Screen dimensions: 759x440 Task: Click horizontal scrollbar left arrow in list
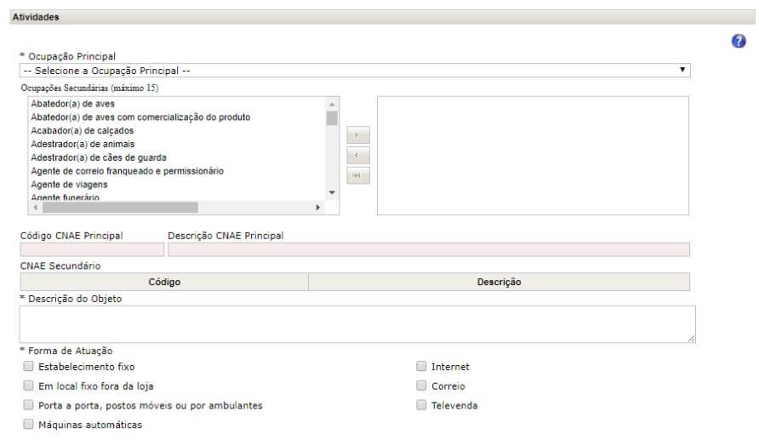coord(35,208)
